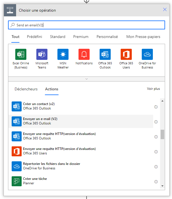
Task: Click the actions list scrollbar thumb
Action: click(x=162, y=134)
